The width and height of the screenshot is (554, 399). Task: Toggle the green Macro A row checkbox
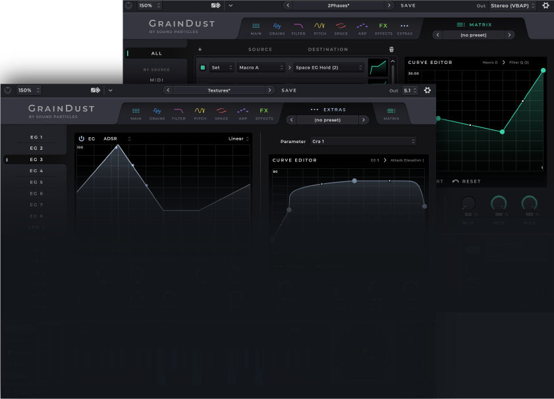(x=202, y=67)
